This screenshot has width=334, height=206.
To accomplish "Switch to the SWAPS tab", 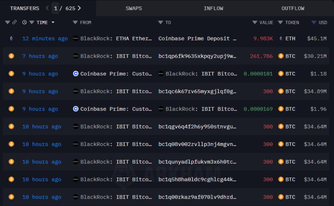I will pyautogui.click(x=133, y=8).
